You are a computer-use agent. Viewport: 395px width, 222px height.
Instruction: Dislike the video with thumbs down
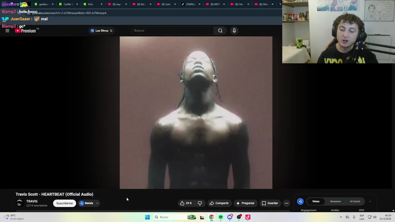point(200,203)
